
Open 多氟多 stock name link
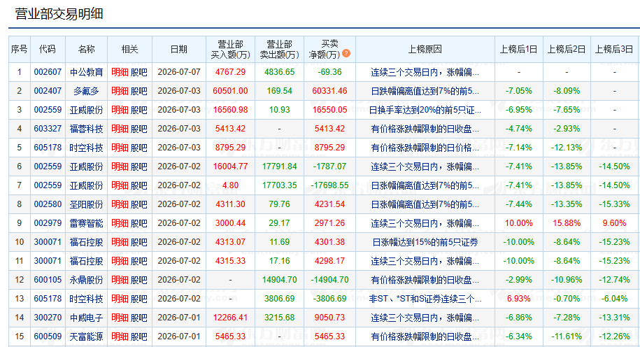(x=87, y=91)
